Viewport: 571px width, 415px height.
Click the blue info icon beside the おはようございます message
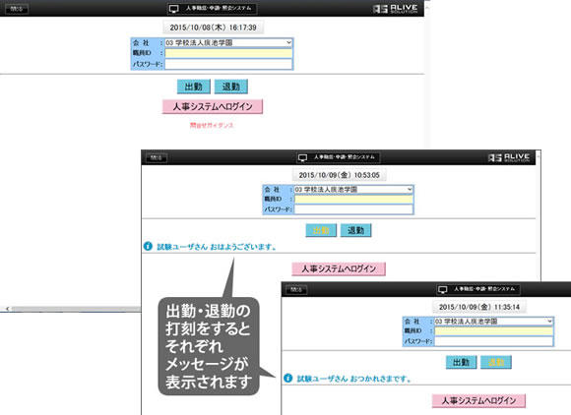pyautogui.click(x=148, y=246)
